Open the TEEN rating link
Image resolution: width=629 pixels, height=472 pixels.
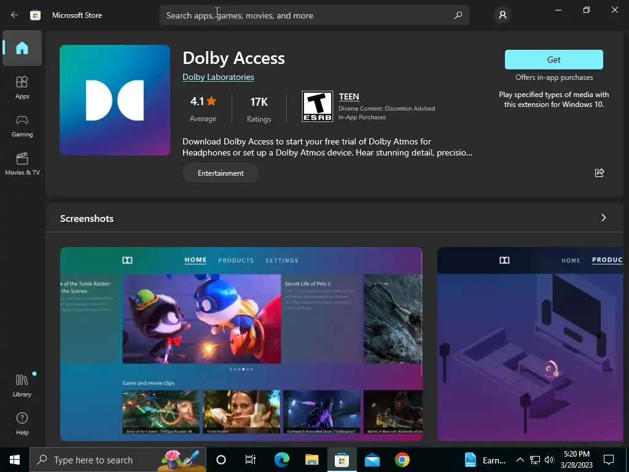[x=349, y=96]
